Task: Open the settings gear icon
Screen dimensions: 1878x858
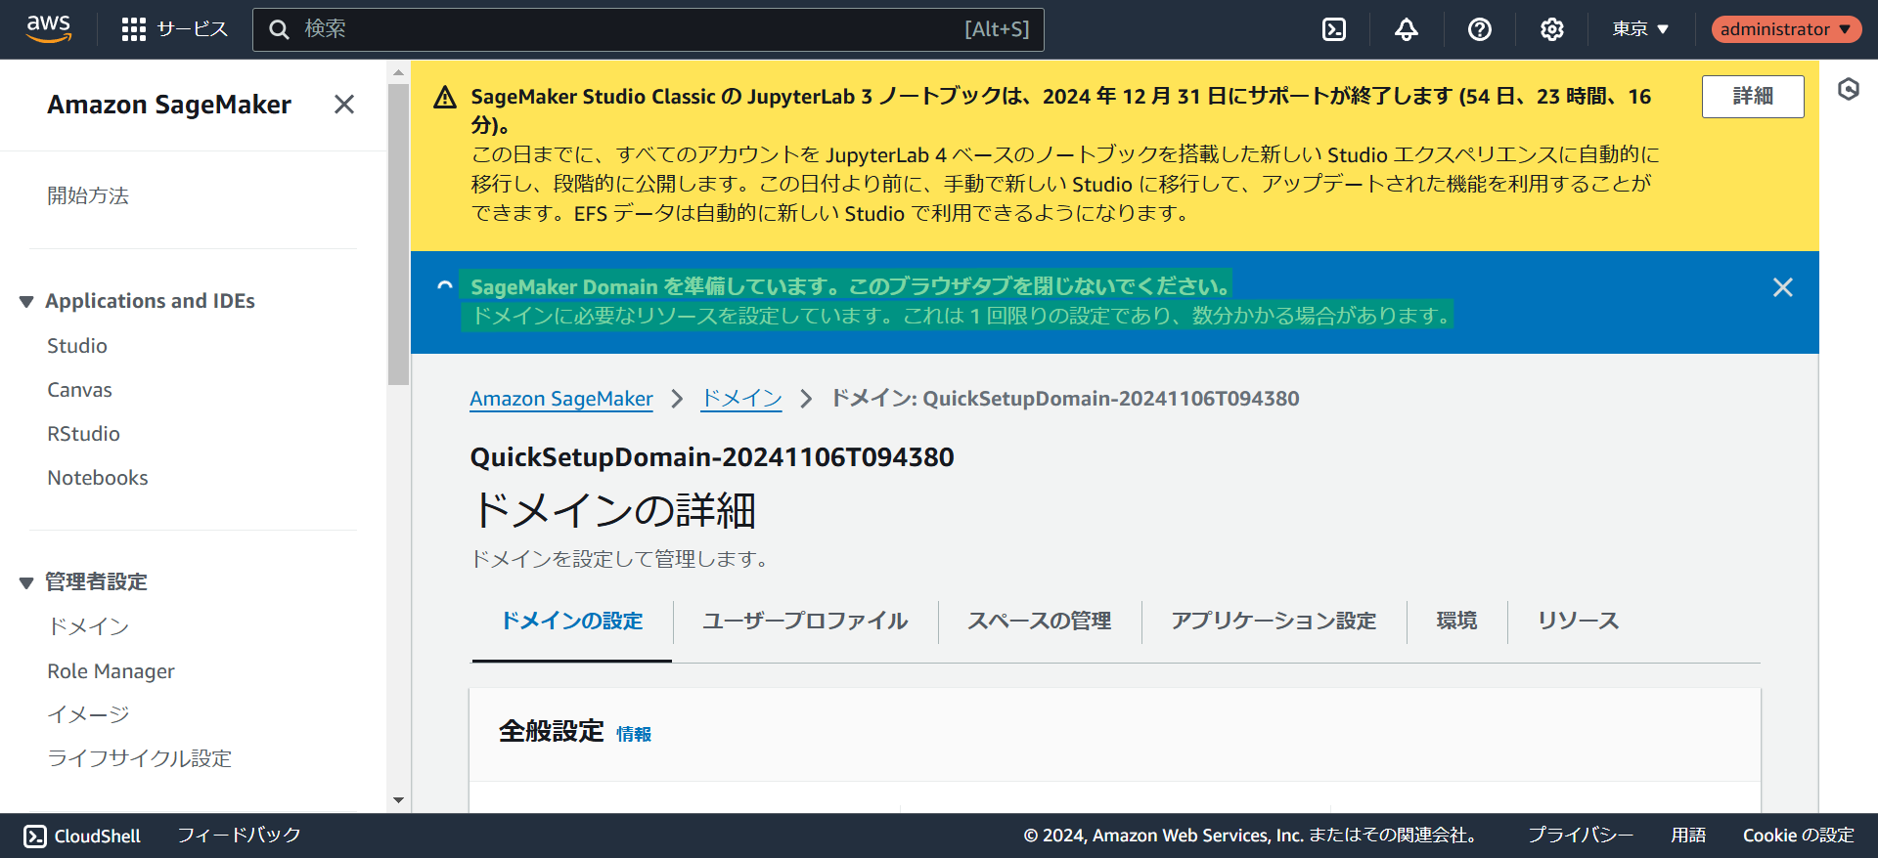Action: (1551, 29)
